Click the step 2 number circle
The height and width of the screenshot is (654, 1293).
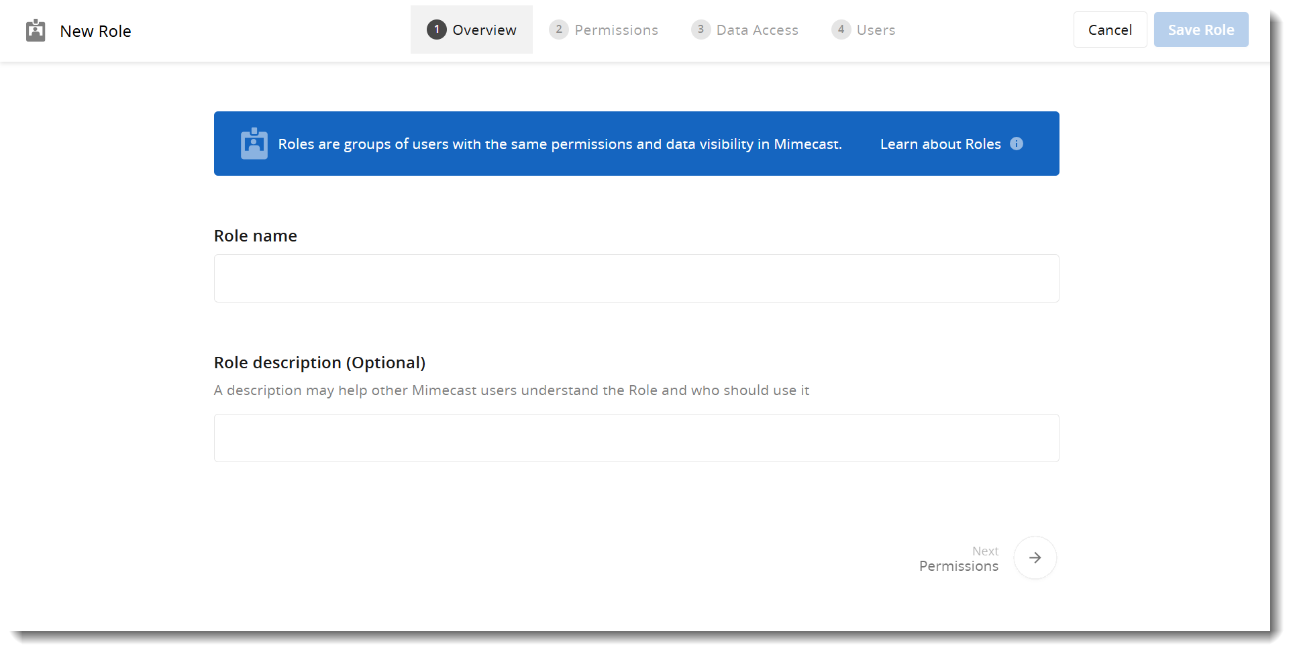[x=558, y=30]
